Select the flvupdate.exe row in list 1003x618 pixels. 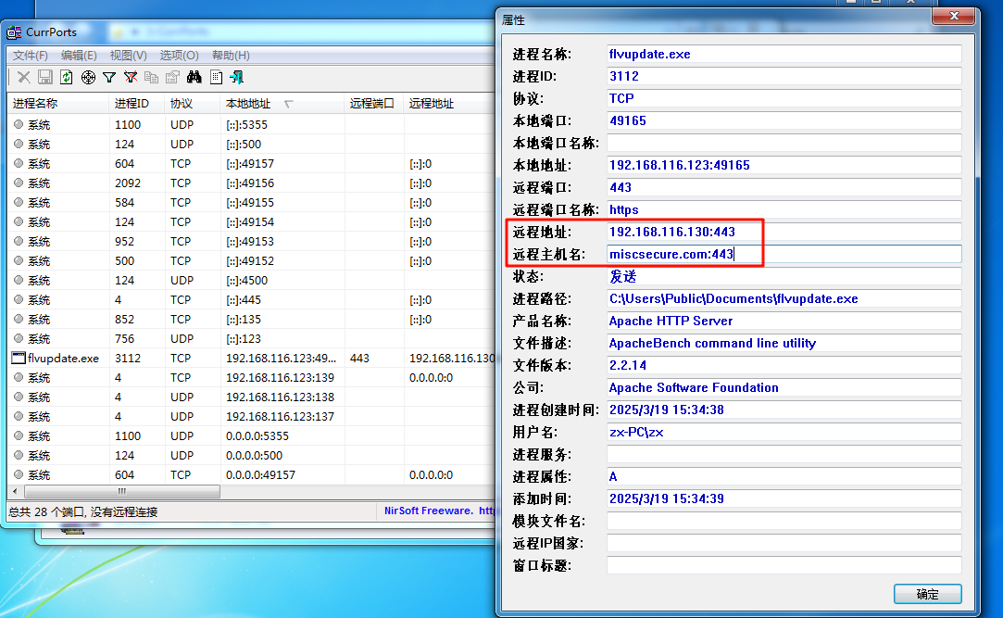63,358
